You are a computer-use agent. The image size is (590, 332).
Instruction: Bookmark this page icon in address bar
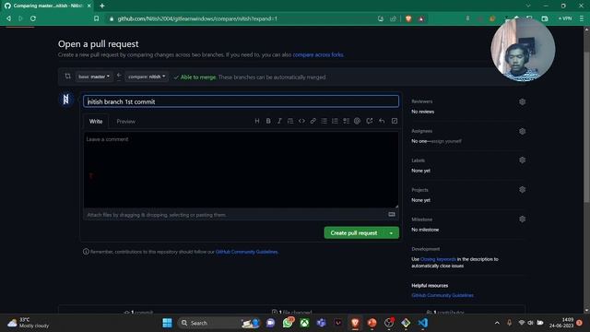click(96, 18)
